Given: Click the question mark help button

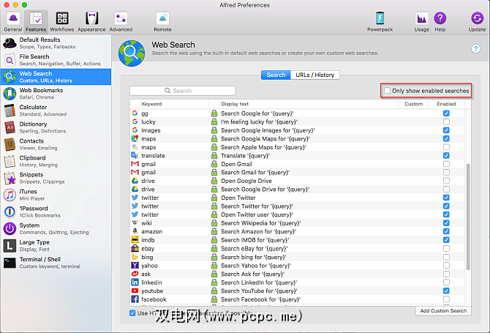Looking at the screenshot, I should (475, 48).
